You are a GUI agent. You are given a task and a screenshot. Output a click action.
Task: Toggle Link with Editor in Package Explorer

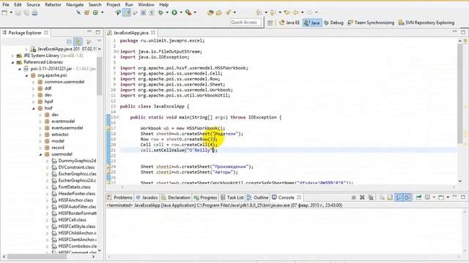click(78, 42)
